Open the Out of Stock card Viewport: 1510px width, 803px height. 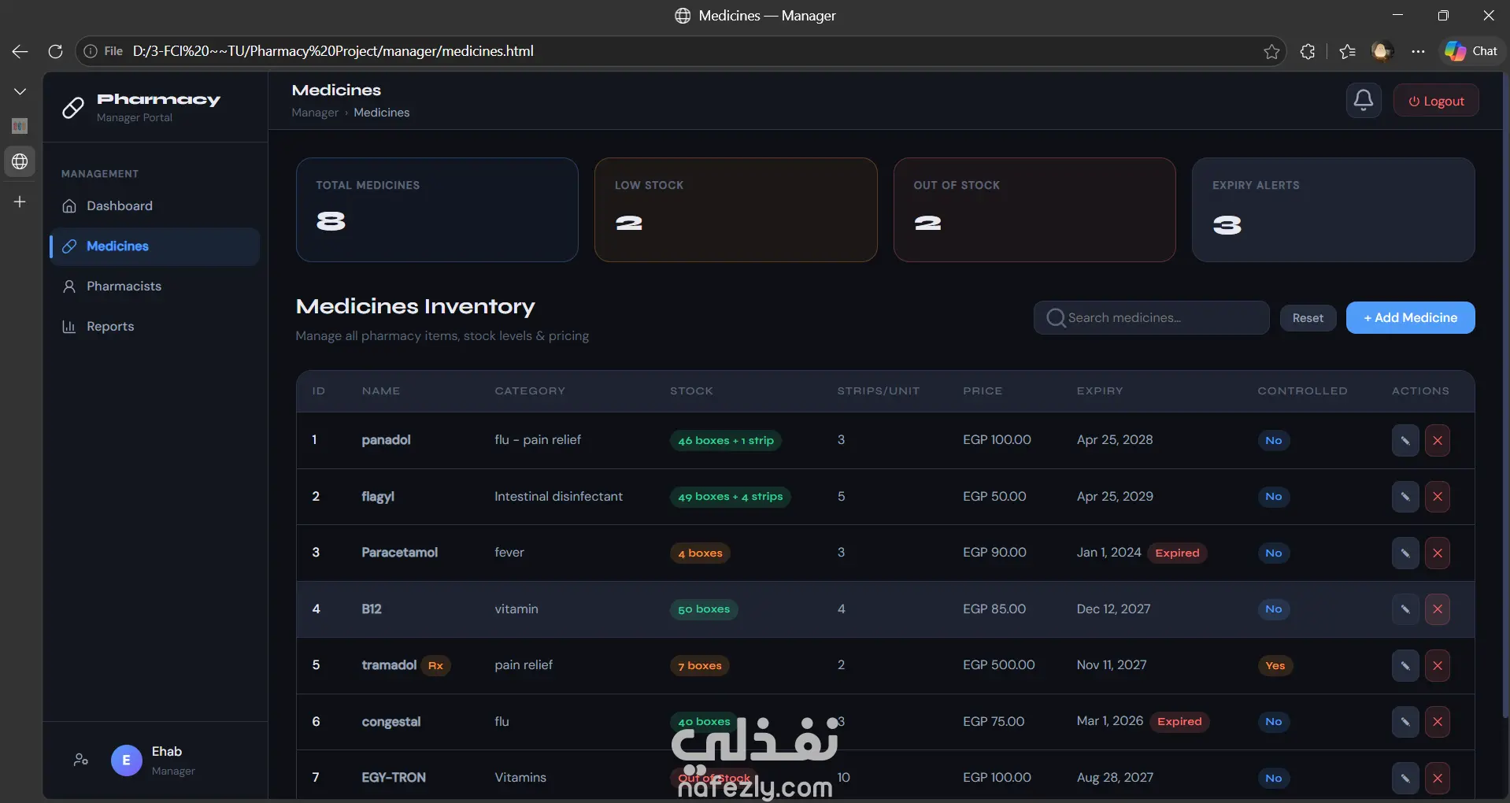(x=1034, y=210)
